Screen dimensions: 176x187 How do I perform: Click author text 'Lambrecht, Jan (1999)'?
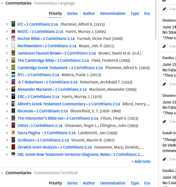coord(98,133)
